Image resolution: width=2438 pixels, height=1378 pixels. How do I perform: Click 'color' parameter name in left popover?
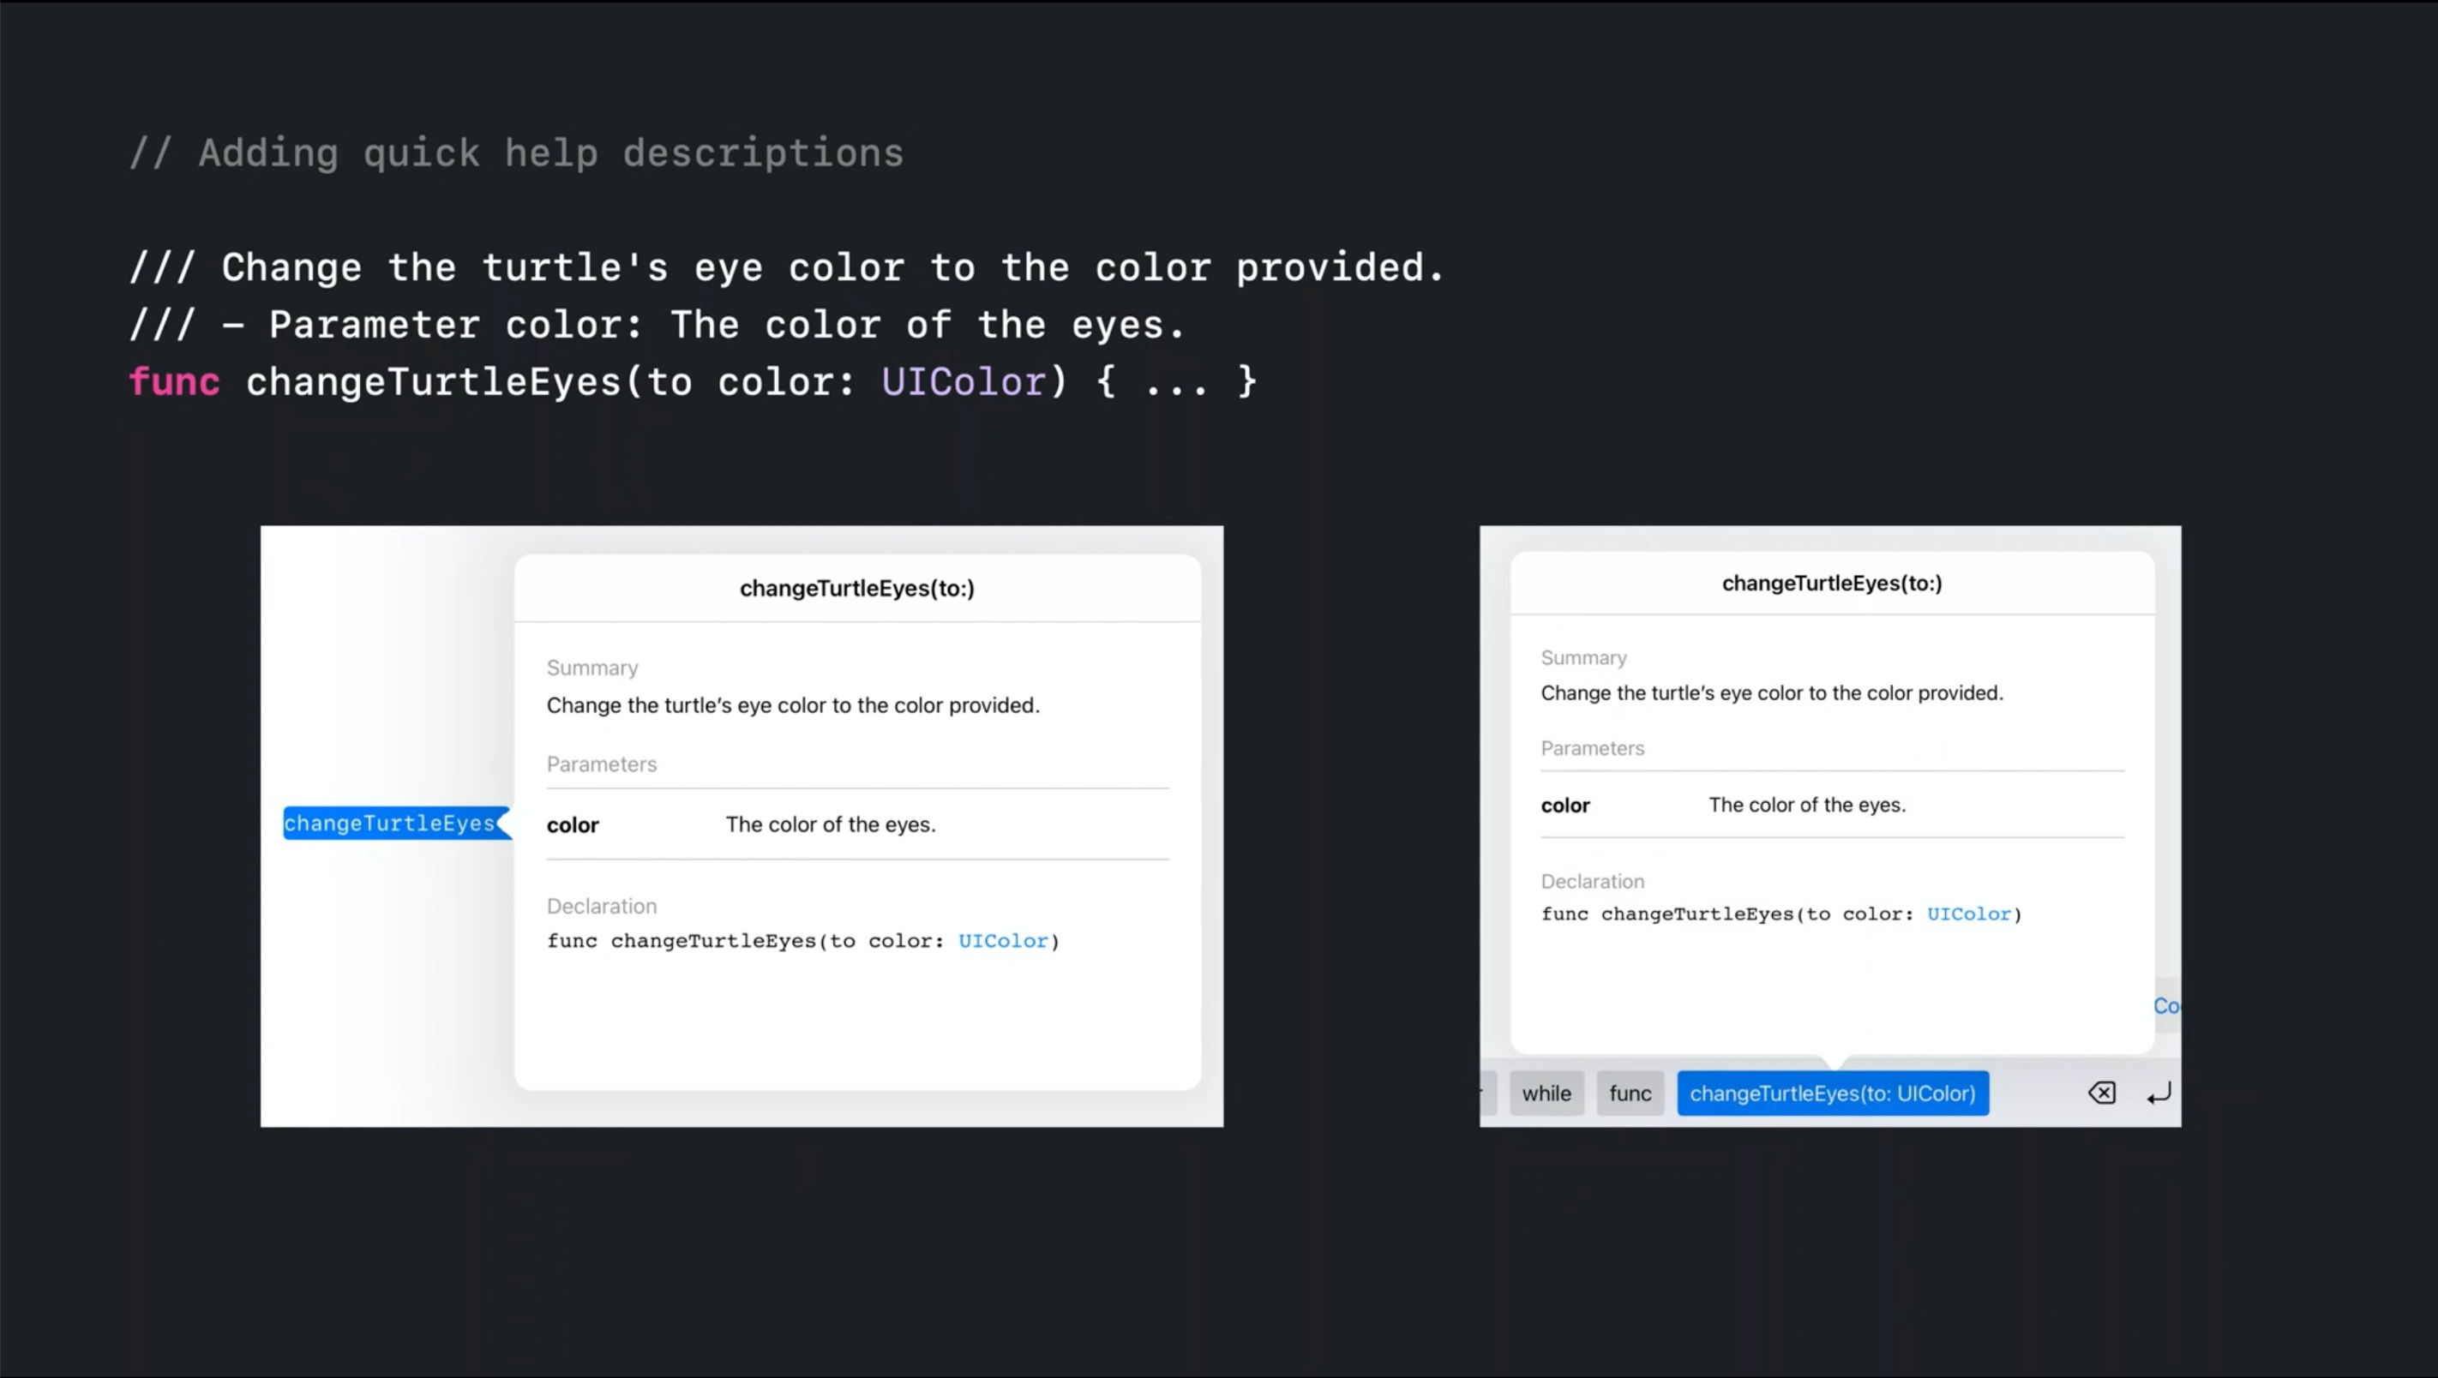(573, 825)
